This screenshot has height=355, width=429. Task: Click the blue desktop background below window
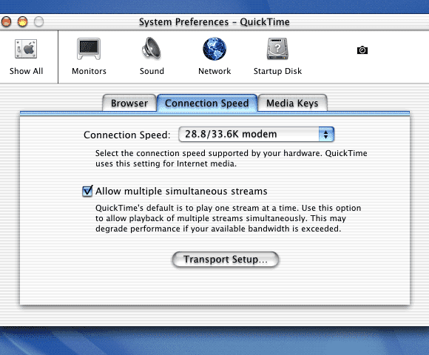[214, 341]
